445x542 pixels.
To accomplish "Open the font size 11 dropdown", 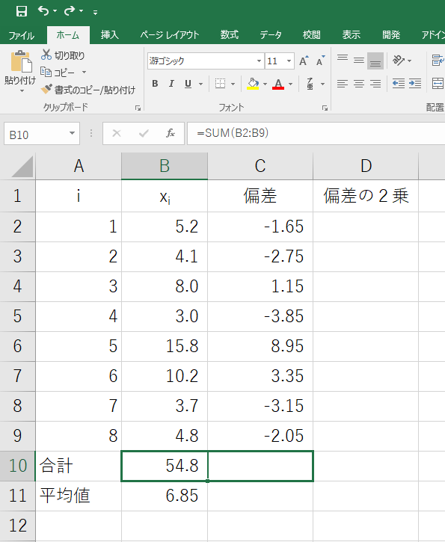I will coord(289,61).
